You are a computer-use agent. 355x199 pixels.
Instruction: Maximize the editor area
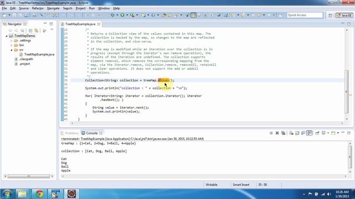pyautogui.click(x=349, y=24)
